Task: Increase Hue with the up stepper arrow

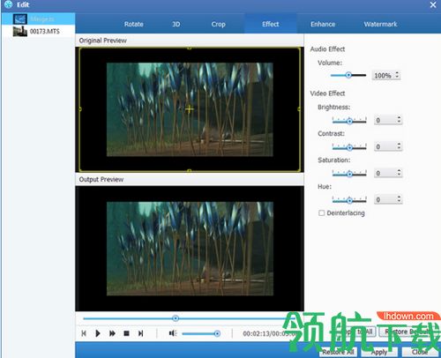Action: click(399, 197)
